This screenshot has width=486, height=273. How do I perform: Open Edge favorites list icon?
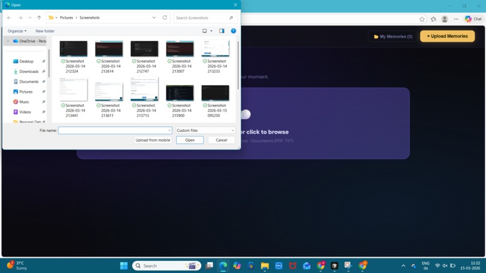click(434, 19)
